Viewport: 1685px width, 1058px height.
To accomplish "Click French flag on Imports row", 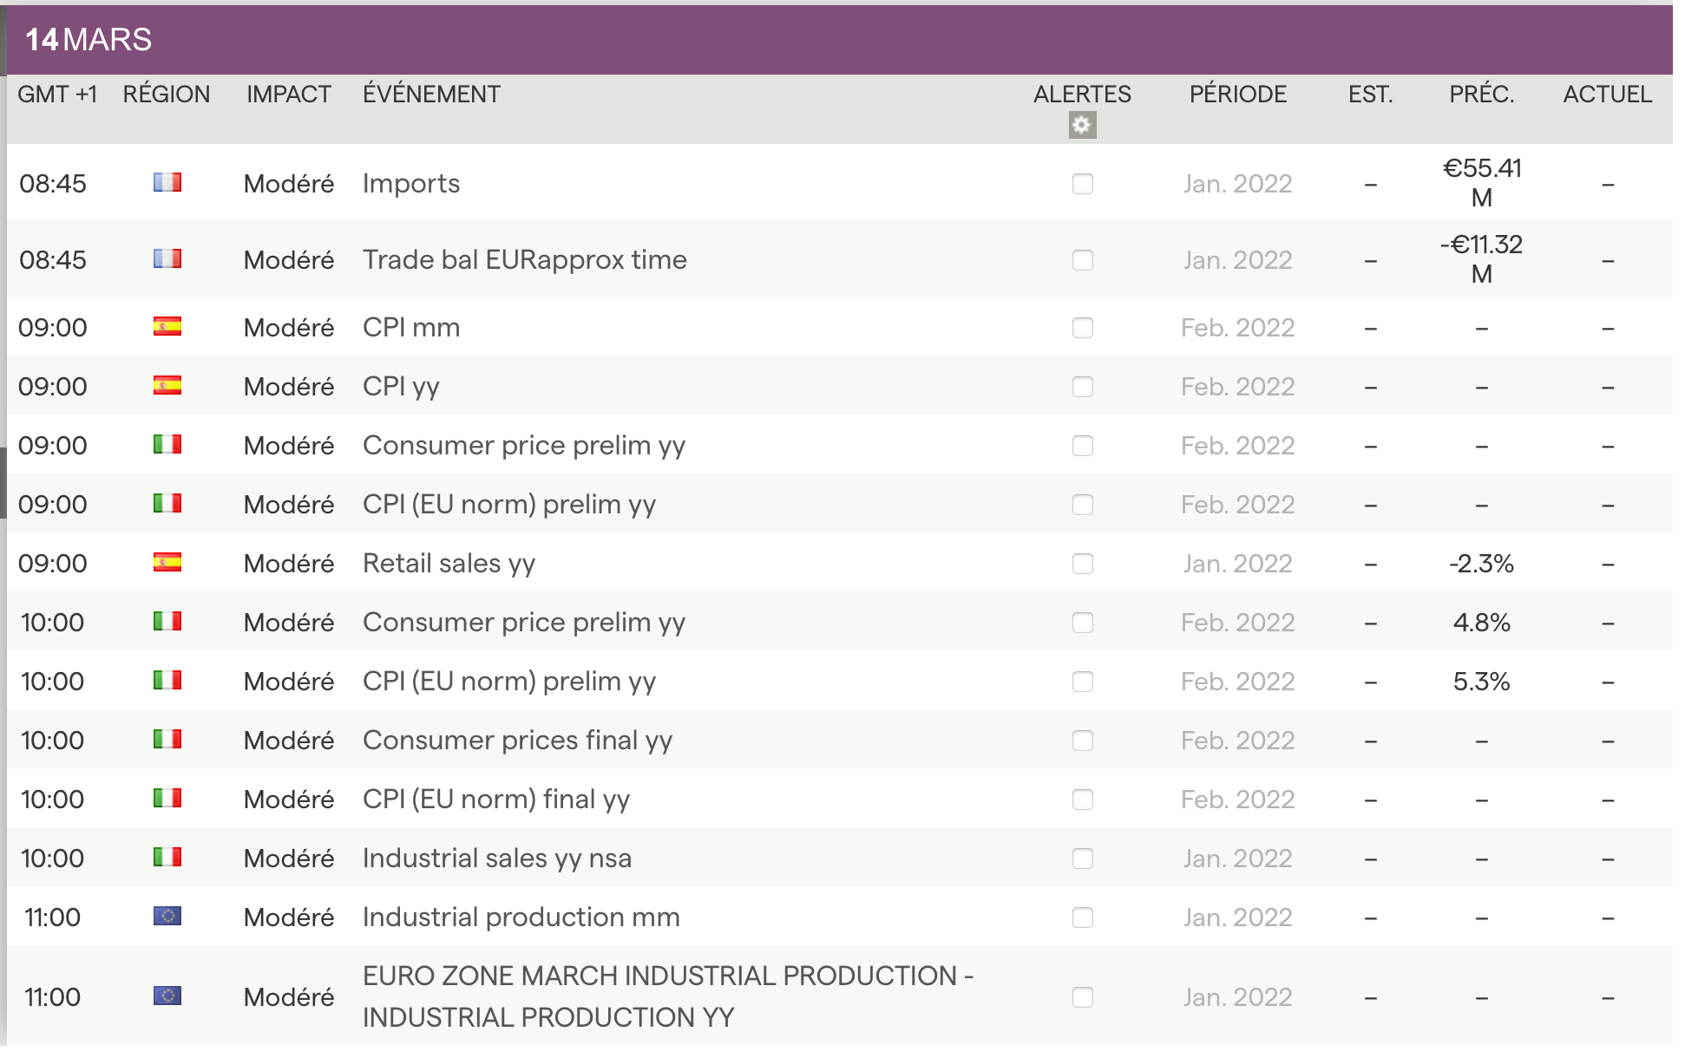I will 167,183.
